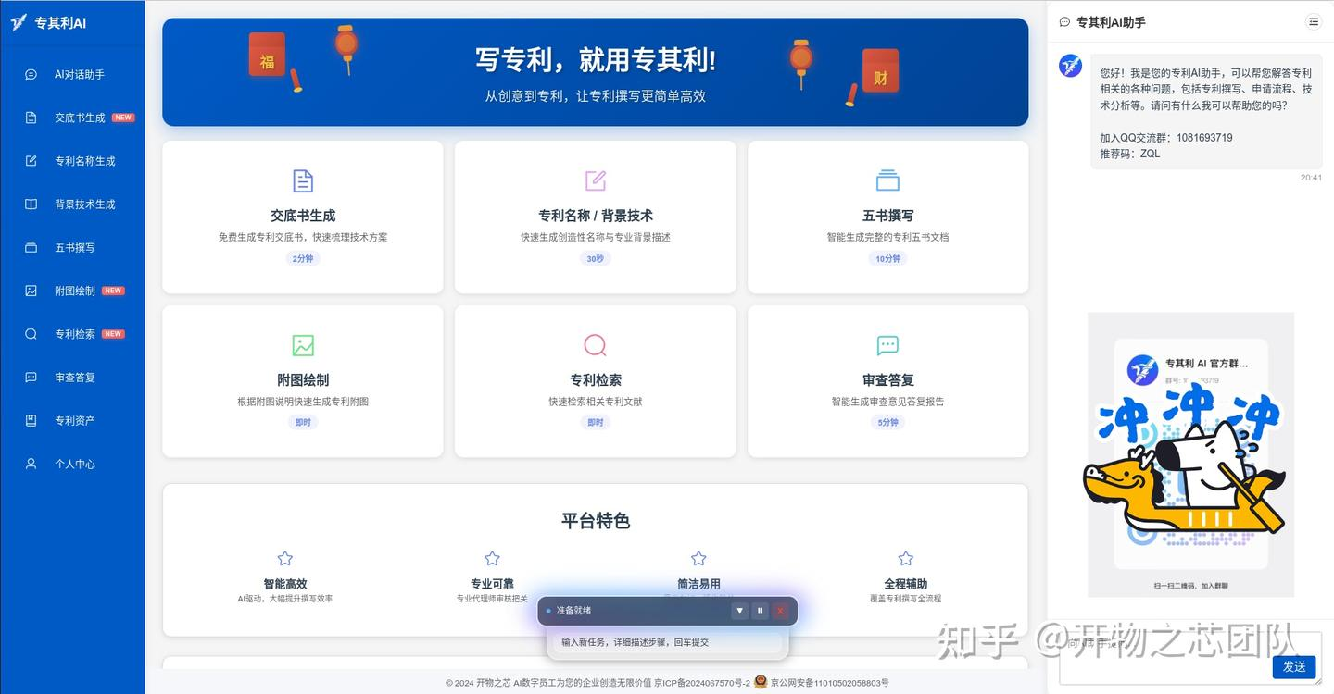Click the 5分钟 time badge

point(887,422)
